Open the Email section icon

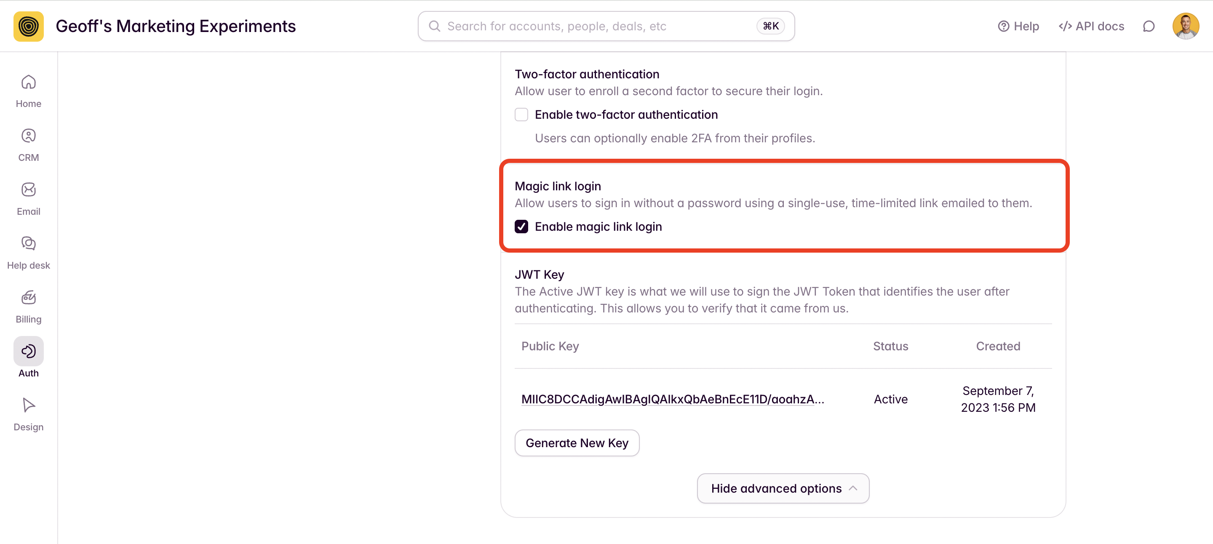coord(28,189)
